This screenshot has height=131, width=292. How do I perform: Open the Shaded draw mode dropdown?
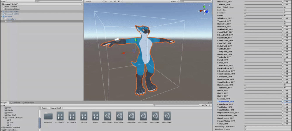point(94,1)
